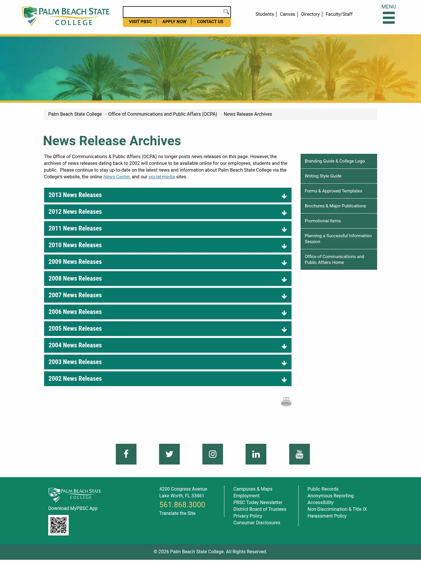Open Branding Guide & College Logo sidebar item
The image size is (421, 565).
click(x=339, y=161)
